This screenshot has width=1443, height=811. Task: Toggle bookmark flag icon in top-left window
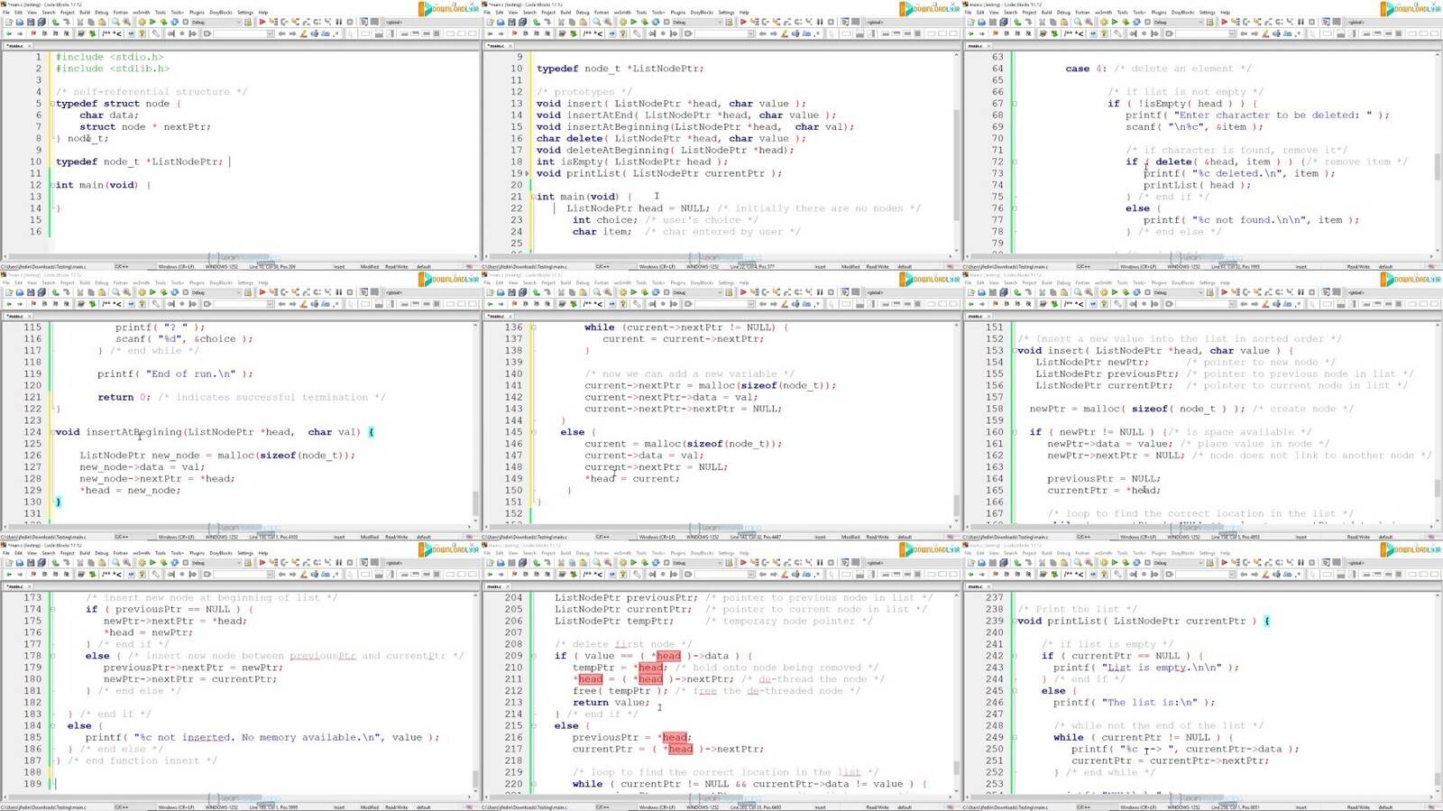(x=33, y=33)
